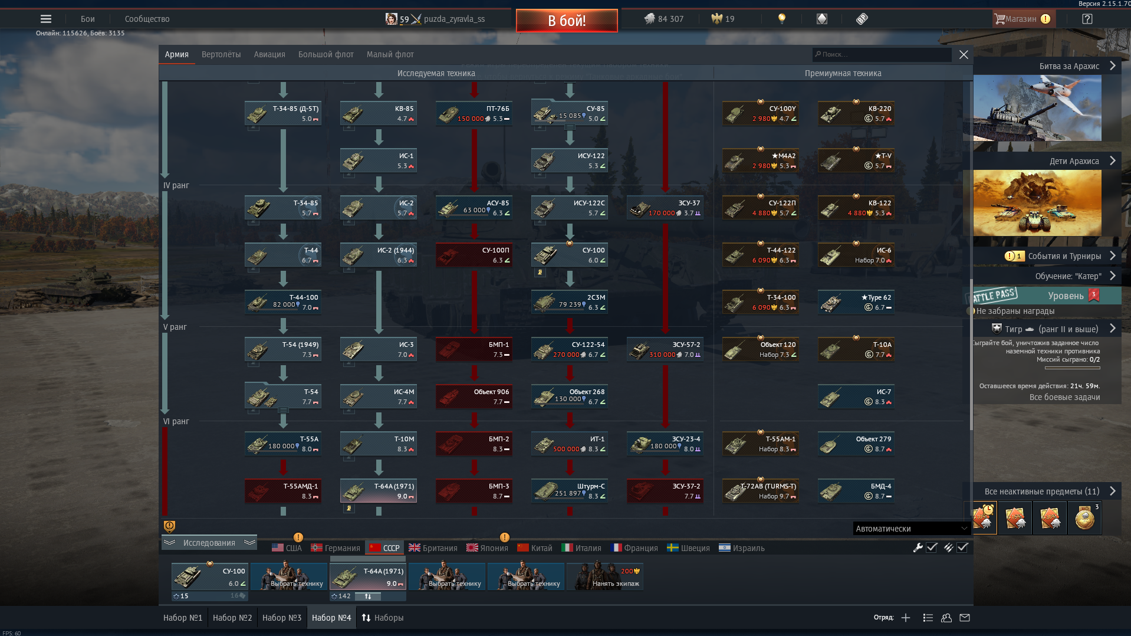
Task: Click the auto-refill ammo icon
Action: [x=948, y=548]
